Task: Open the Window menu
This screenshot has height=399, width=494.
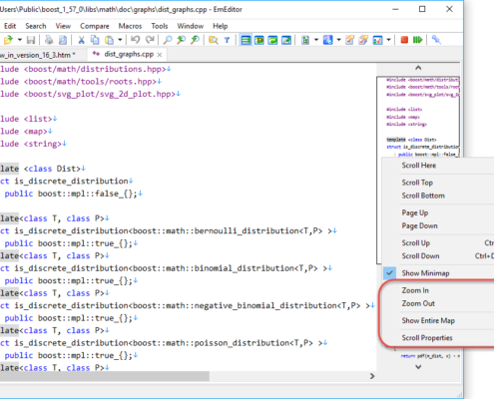Action: pyautogui.click(x=190, y=26)
